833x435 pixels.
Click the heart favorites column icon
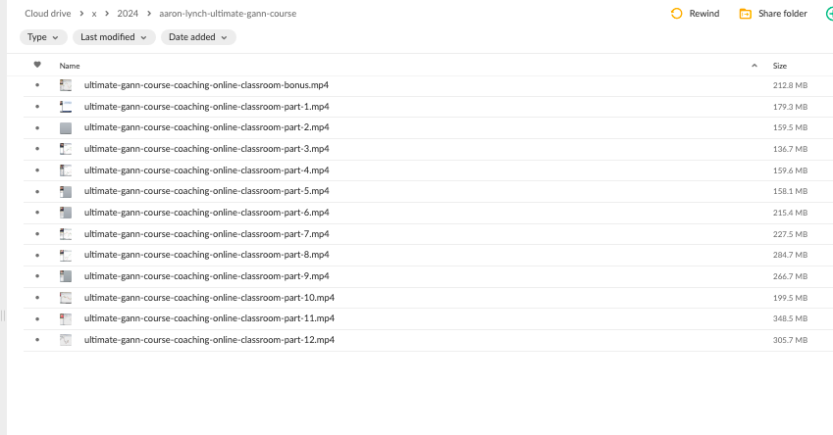[x=37, y=65]
